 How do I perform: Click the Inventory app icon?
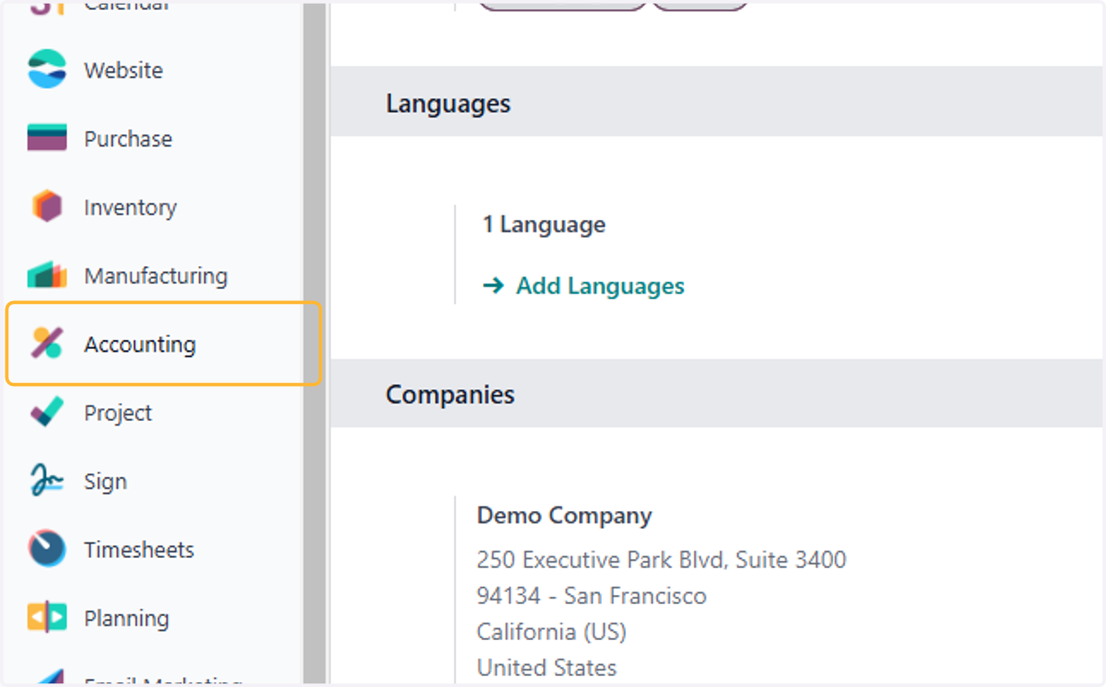(47, 207)
